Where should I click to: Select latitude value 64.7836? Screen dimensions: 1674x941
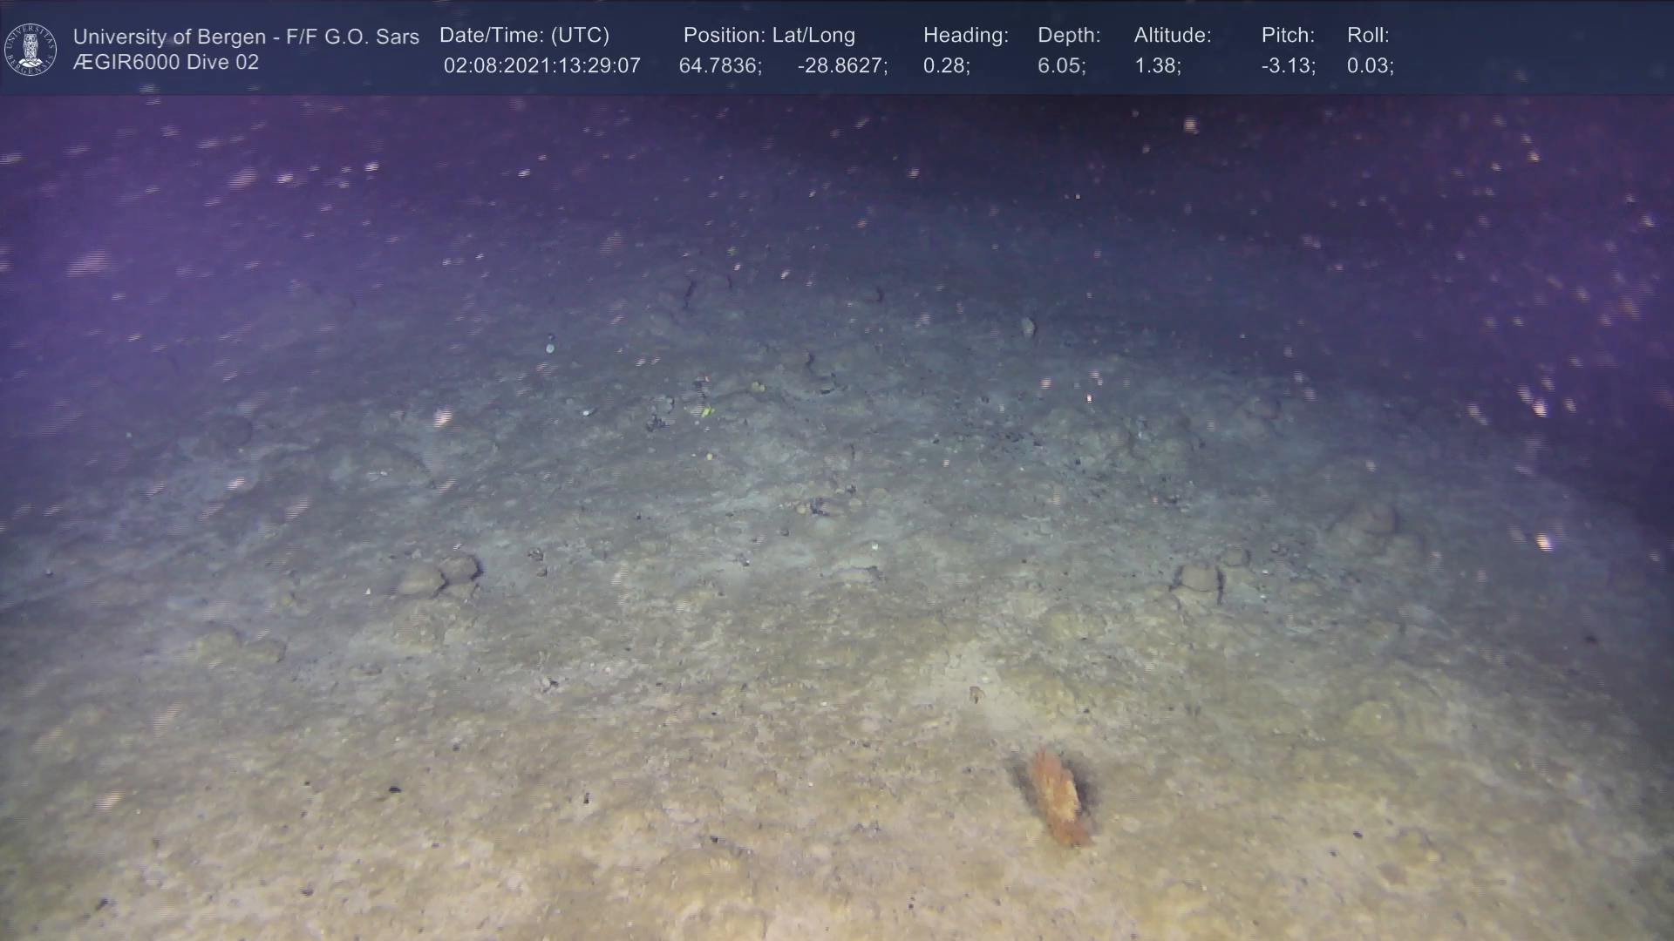[719, 66]
